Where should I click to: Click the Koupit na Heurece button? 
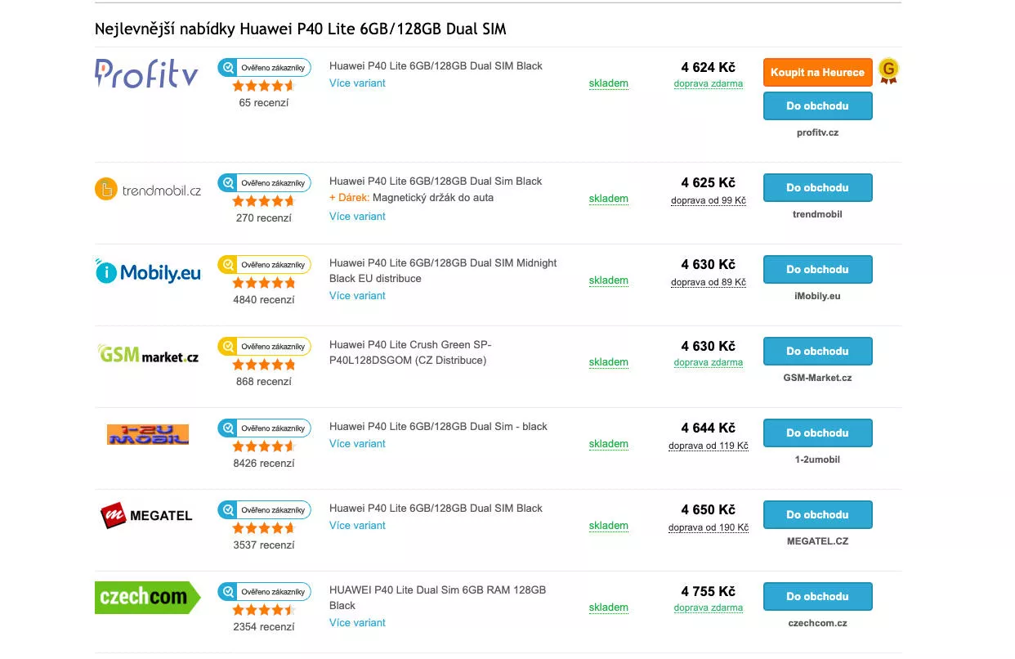point(817,72)
